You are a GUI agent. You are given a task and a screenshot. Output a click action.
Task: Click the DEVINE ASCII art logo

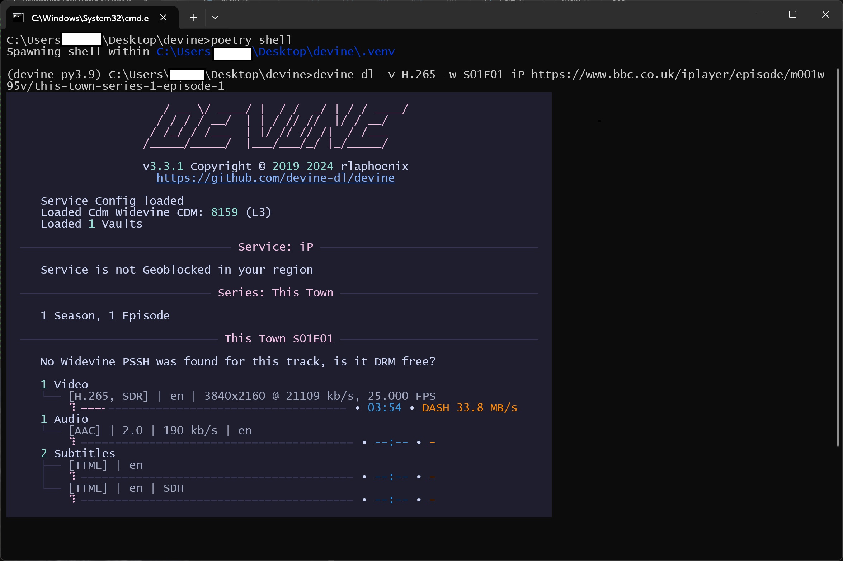(275, 126)
